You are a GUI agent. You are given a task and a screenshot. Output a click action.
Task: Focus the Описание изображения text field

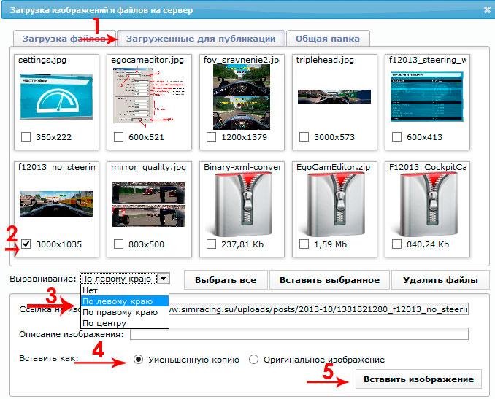(298, 334)
